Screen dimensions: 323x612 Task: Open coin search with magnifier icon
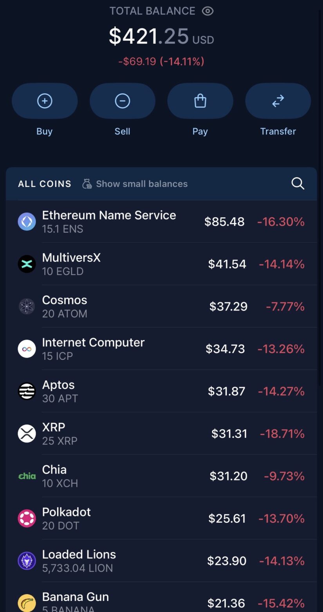pyautogui.click(x=298, y=183)
